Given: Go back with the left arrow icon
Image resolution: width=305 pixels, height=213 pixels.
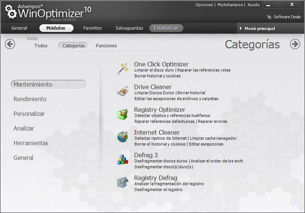Looking at the screenshot, I should (x=10, y=44).
